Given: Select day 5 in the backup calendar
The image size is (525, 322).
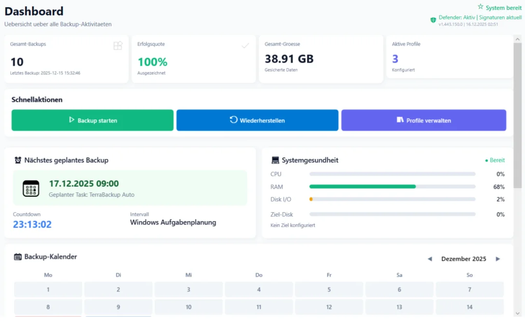Looking at the screenshot, I should pos(329,289).
